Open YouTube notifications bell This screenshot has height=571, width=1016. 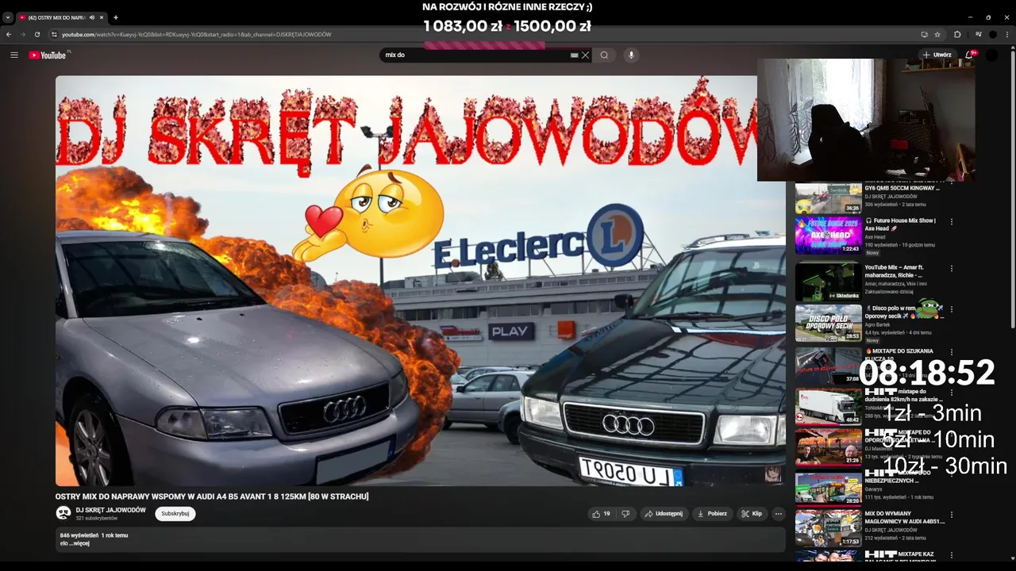[x=970, y=55]
